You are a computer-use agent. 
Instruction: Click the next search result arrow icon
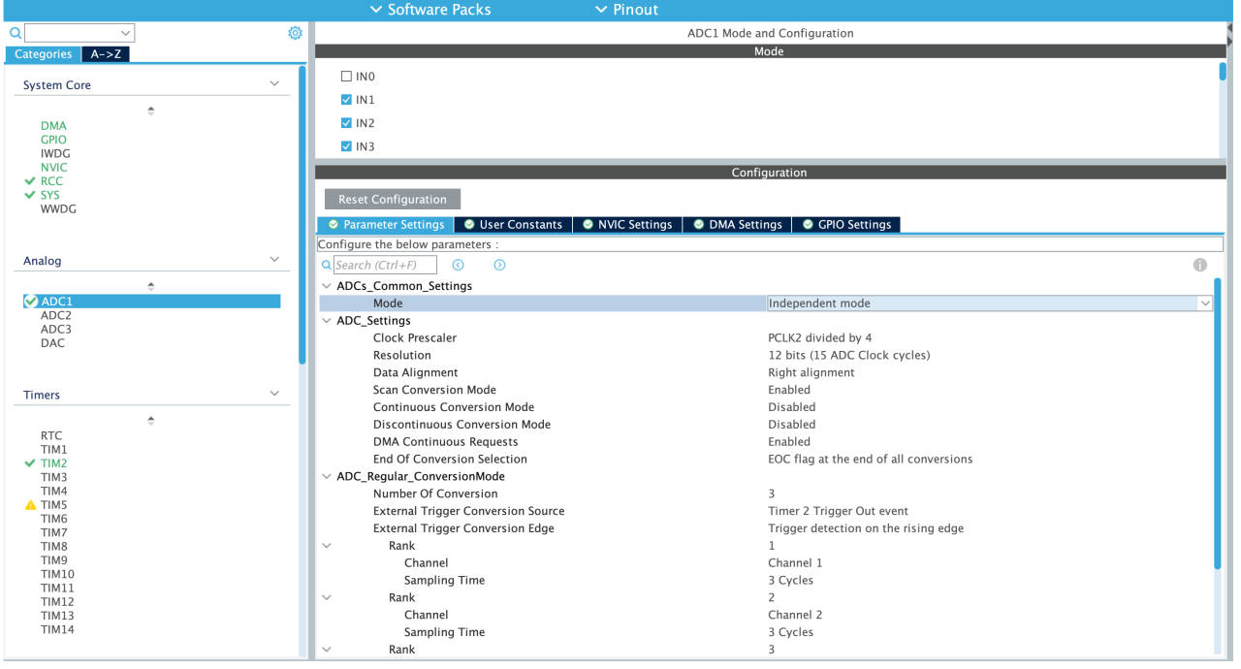499,265
